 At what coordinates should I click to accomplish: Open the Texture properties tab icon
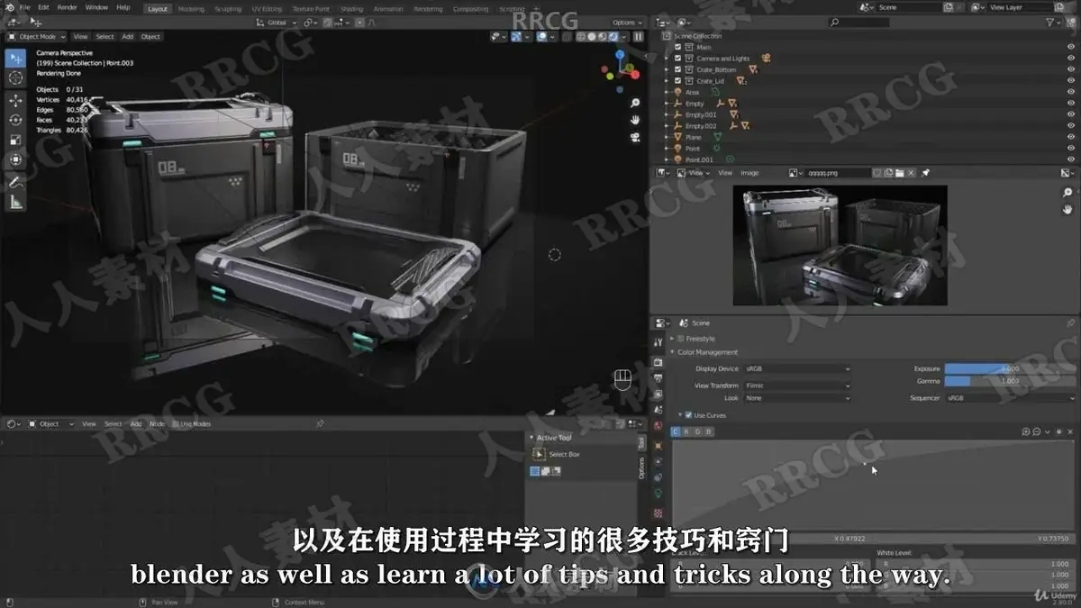pyautogui.click(x=658, y=513)
